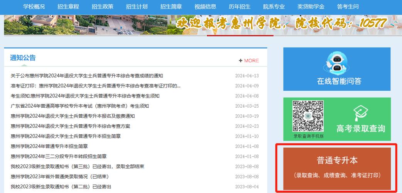This screenshot has width=402, height=193.
Task: Open 2023年省外普通类录取情况 notice
Action: [x=60, y=176]
